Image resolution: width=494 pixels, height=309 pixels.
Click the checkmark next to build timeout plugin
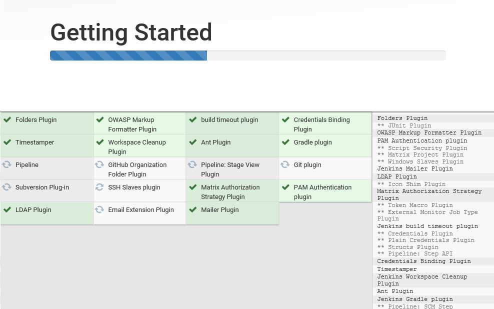tap(193, 119)
